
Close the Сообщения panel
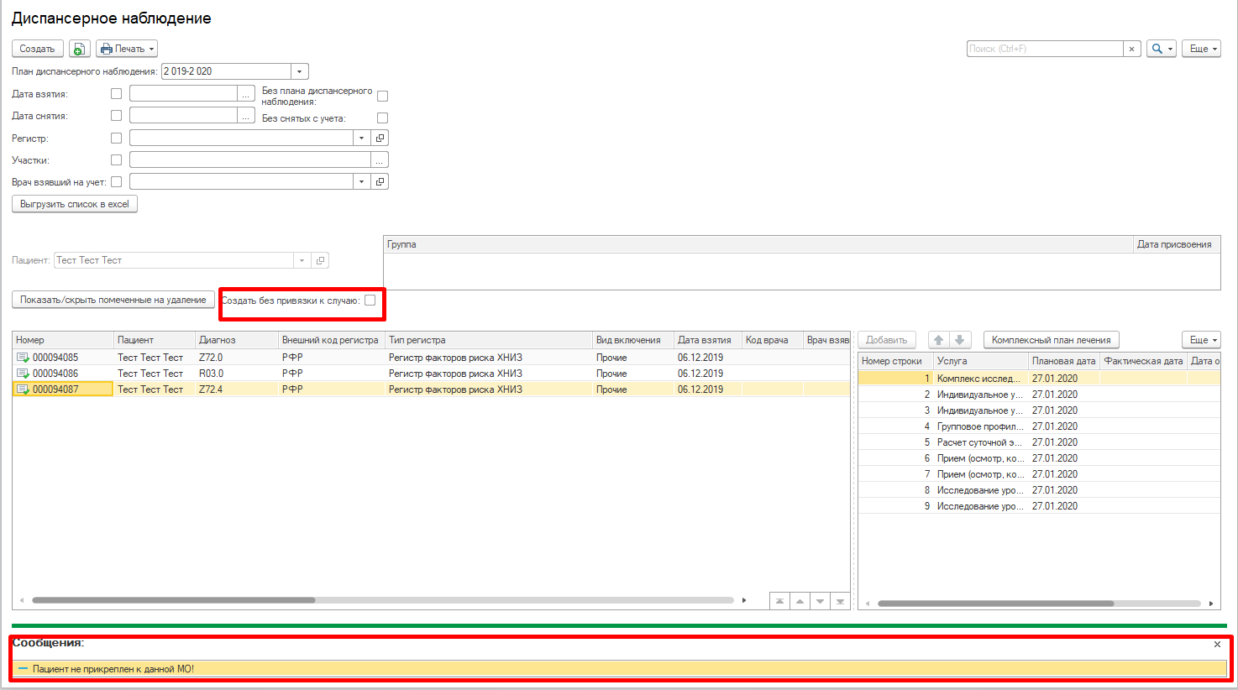[1217, 645]
